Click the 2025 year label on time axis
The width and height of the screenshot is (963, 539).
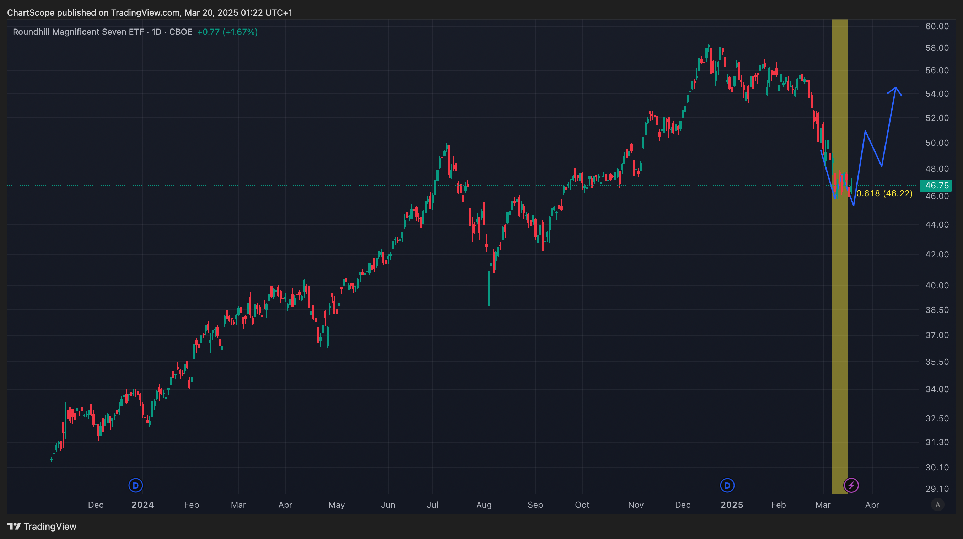pos(732,505)
